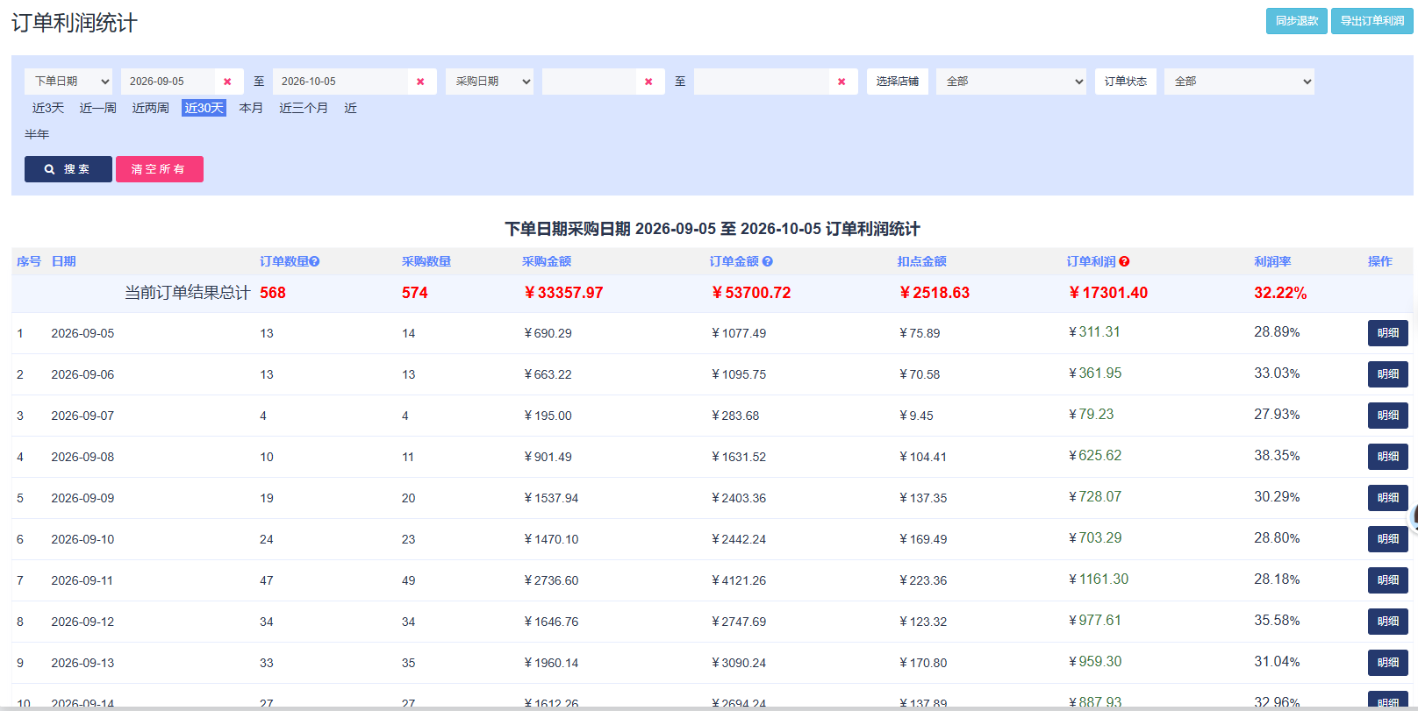The image size is (1418, 711).
Task: Click total purchase amount ¥33357.97
Action: (x=563, y=293)
